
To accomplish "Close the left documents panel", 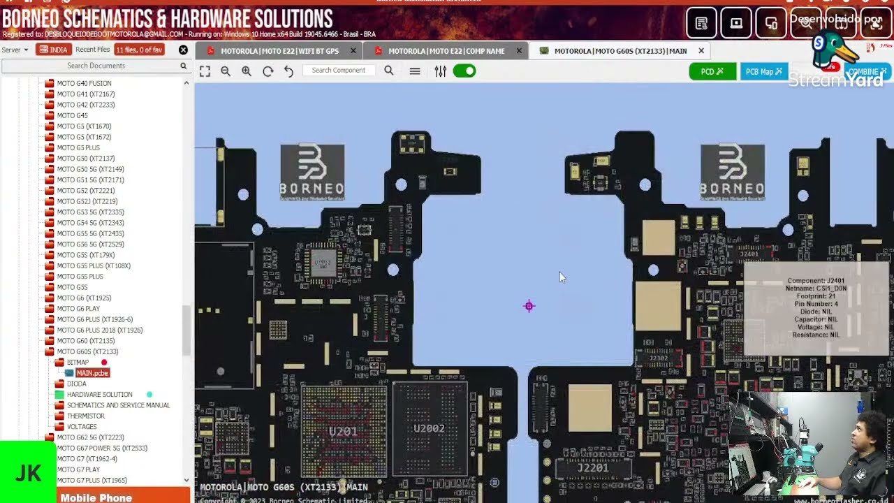I will [x=183, y=50].
